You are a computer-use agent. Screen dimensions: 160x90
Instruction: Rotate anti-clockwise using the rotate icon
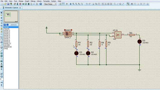[1, 77]
